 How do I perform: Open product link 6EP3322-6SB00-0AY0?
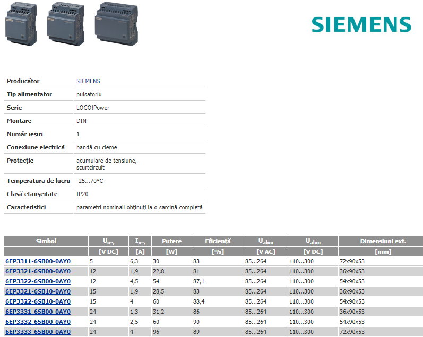pos(38,281)
